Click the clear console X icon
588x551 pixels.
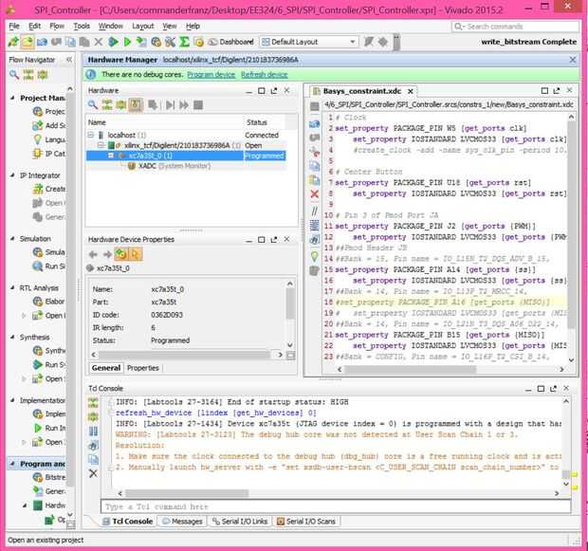(93, 472)
